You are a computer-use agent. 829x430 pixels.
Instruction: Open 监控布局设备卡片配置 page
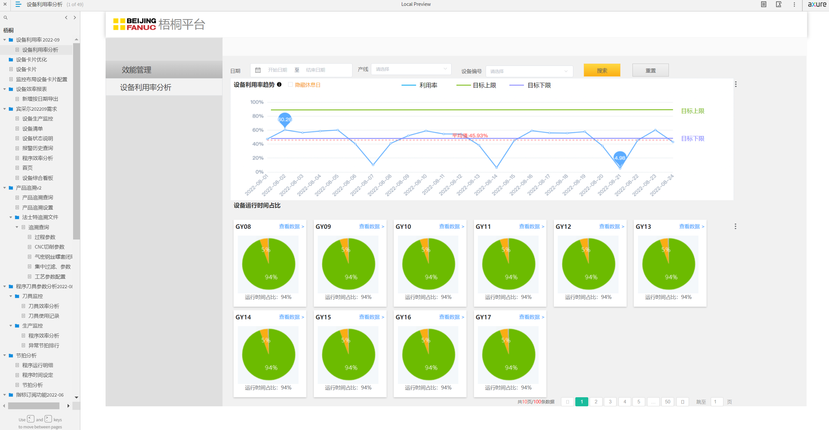pos(41,79)
